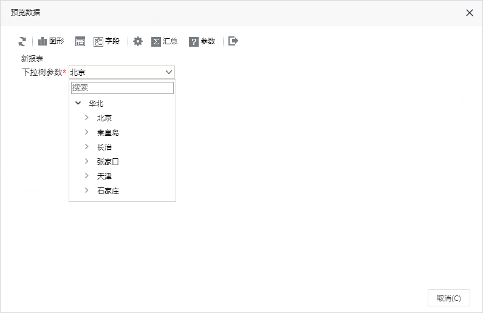Viewport: 483px width, 313px height.
Task: Expand the 张家口 tree node
Action: pyautogui.click(x=86, y=161)
